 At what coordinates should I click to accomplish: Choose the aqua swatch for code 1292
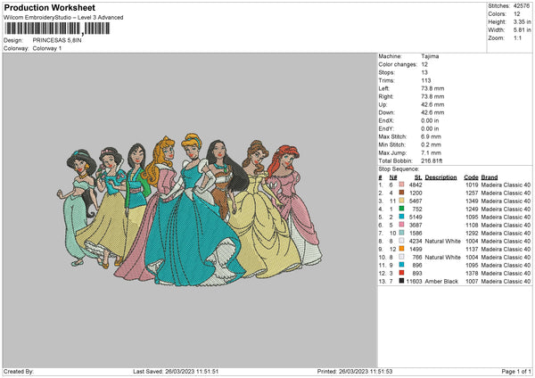(x=401, y=233)
